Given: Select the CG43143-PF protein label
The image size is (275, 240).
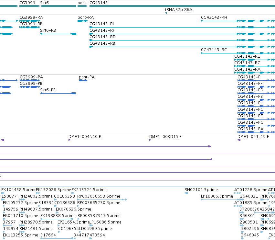Looking at the screenshot, I should pos(250,84).
